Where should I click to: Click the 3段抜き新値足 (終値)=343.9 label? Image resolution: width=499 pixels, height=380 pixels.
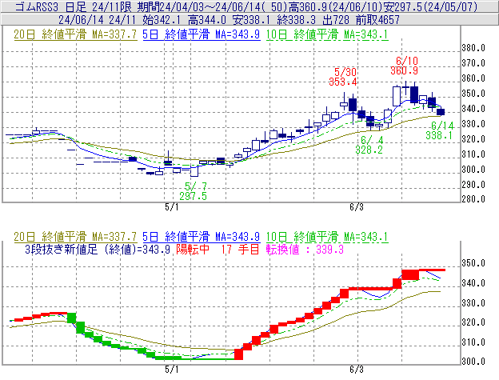(x=98, y=249)
